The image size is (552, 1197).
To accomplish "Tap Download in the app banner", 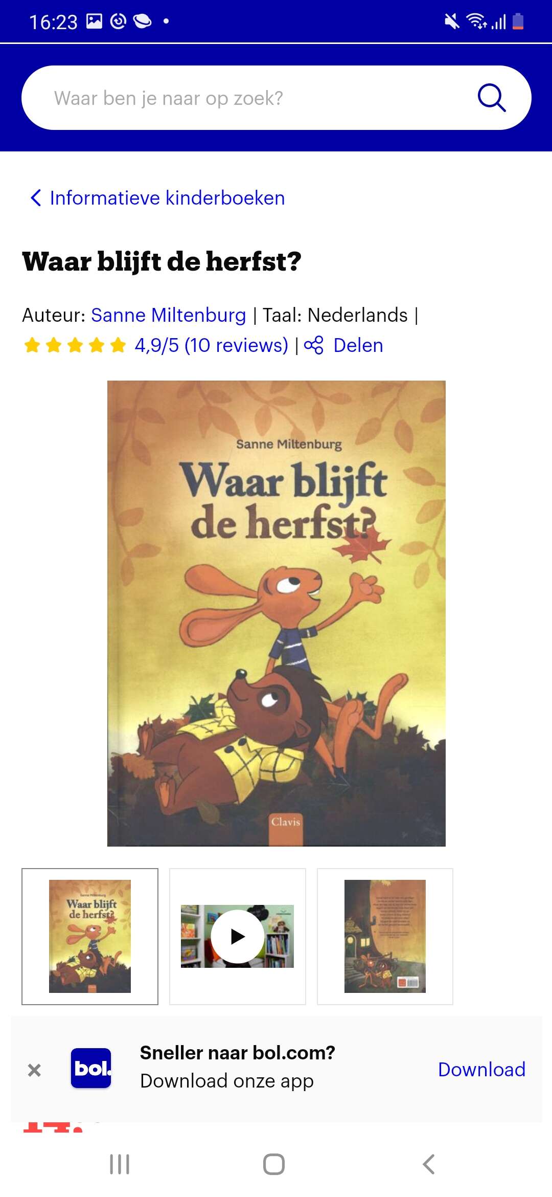I will click(x=482, y=1070).
